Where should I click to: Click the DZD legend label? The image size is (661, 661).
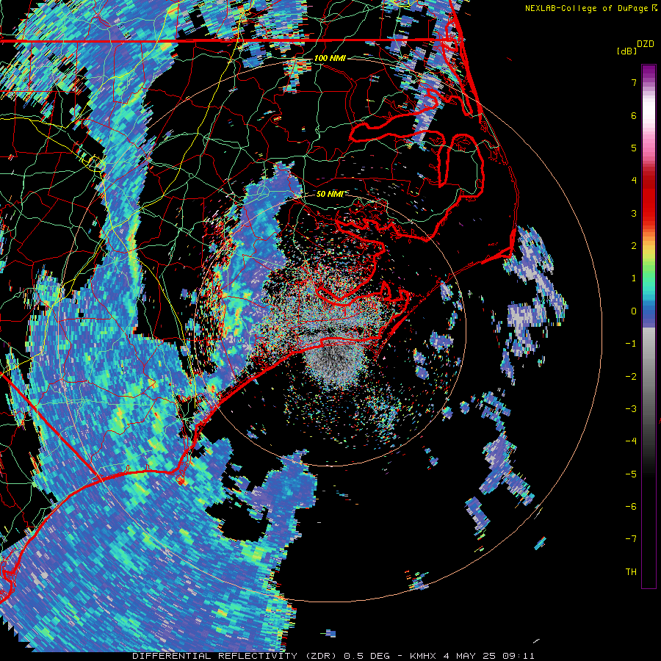click(x=645, y=44)
